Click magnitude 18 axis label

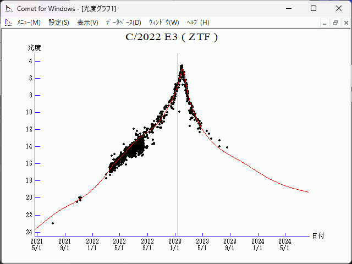[x=29, y=180]
